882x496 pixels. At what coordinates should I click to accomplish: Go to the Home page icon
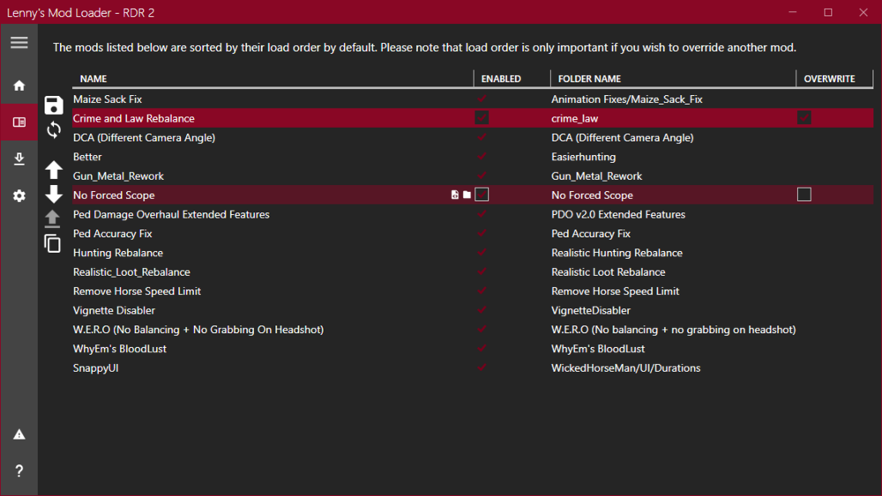[19, 85]
